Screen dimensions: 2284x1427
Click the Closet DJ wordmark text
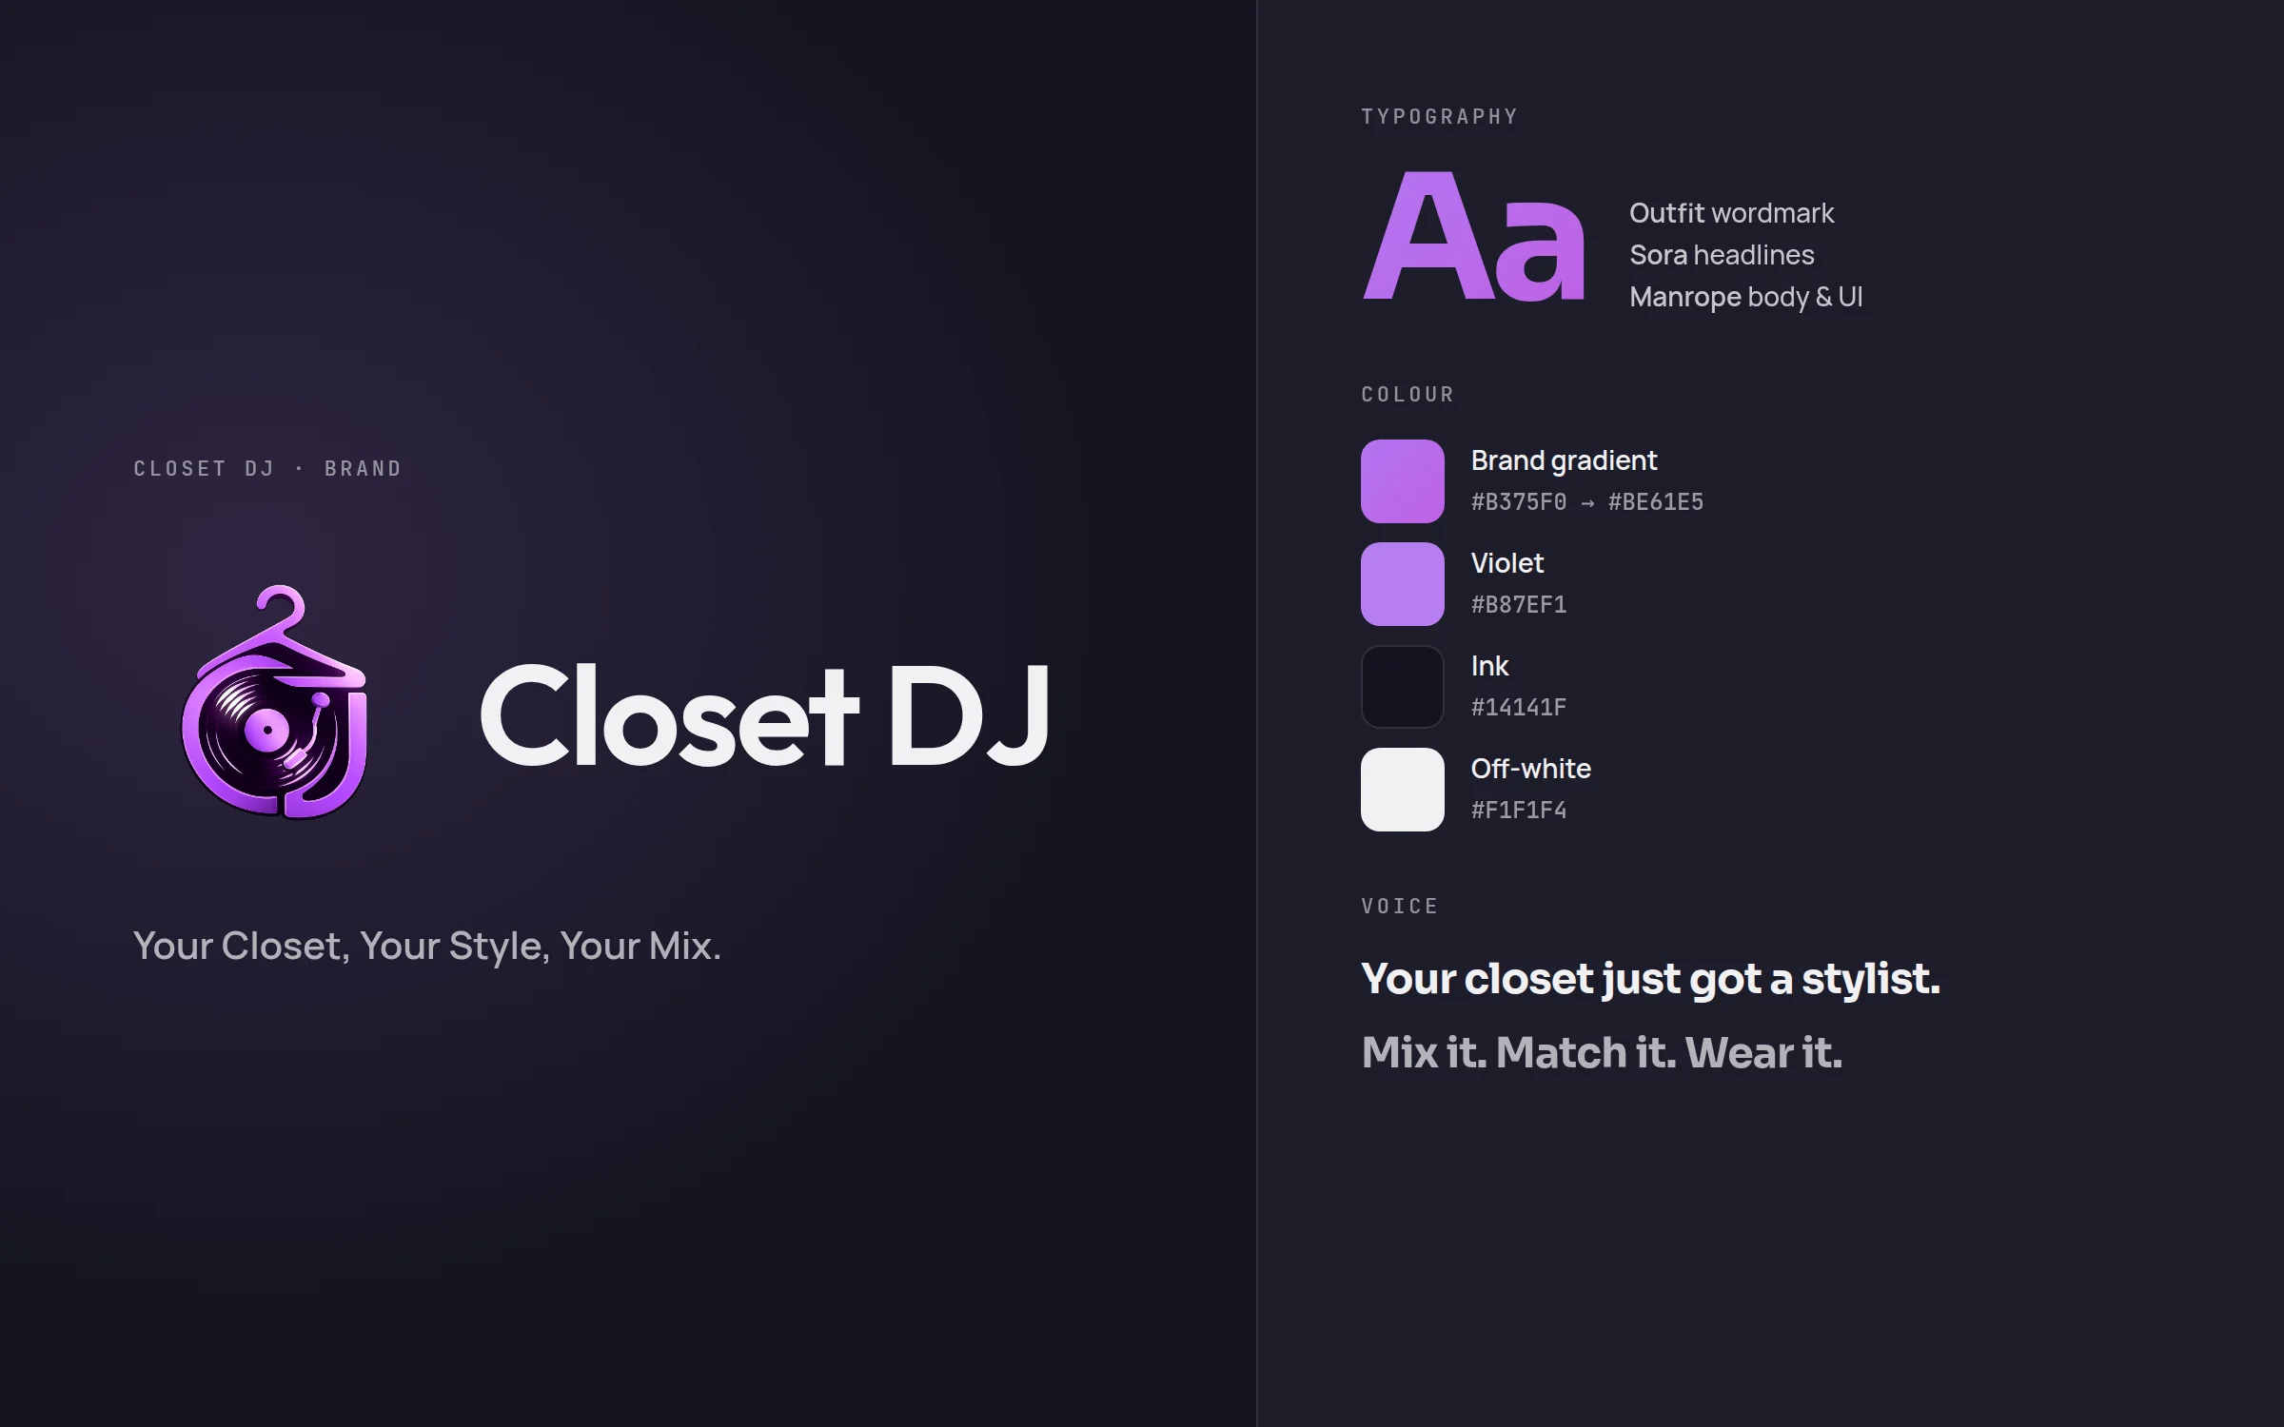click(x=765, y=714)
